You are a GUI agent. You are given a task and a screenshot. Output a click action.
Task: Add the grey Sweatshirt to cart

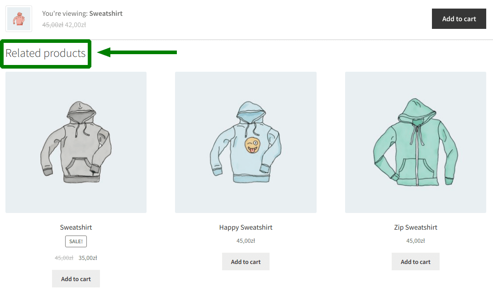click(76, 279)
